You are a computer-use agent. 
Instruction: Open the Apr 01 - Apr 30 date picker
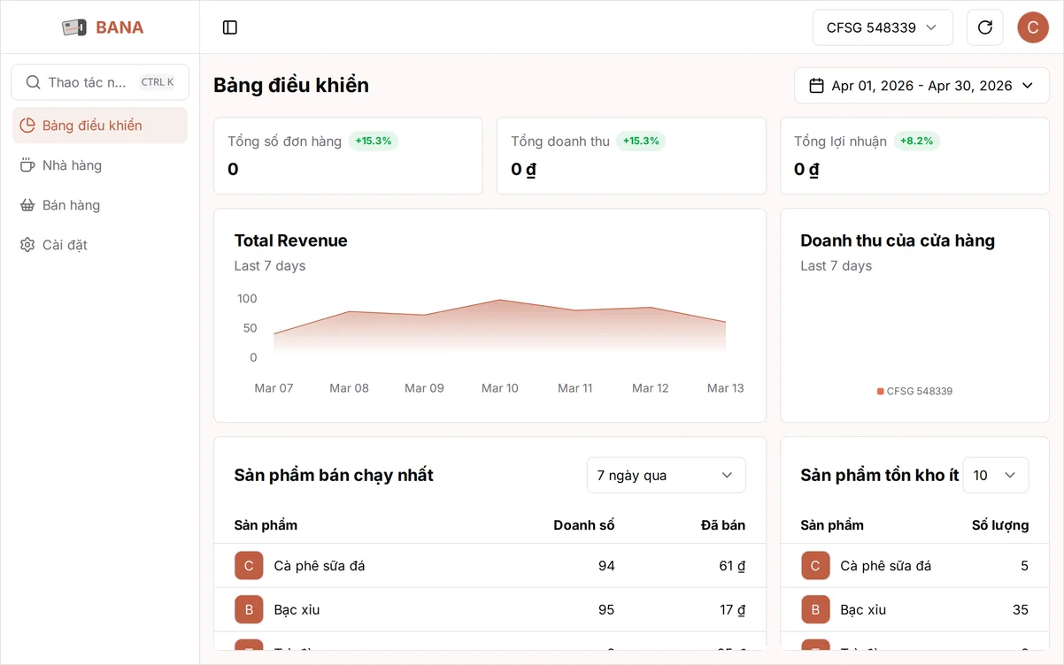click(921, 86)
